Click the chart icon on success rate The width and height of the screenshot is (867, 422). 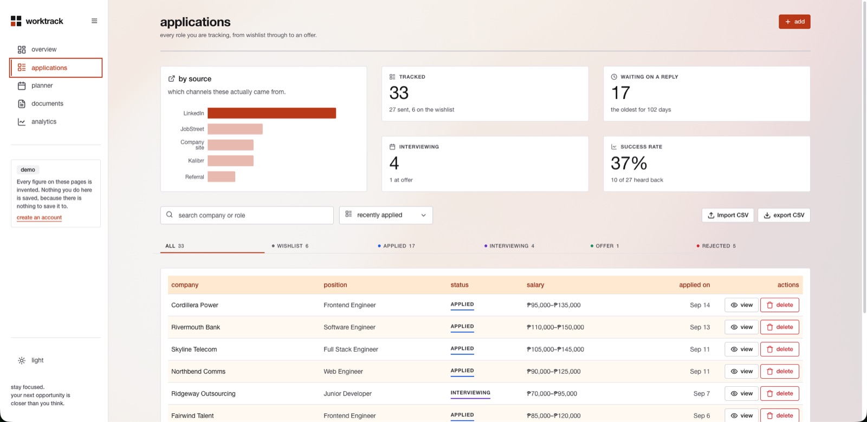tap(614, 147)
